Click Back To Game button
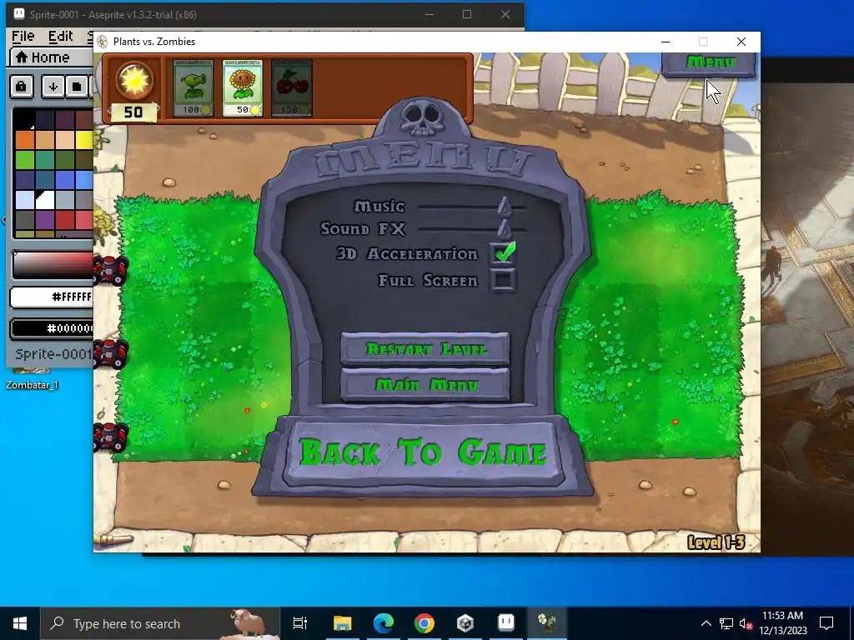The height and width of the screenshot is (640, 854). 423,452
